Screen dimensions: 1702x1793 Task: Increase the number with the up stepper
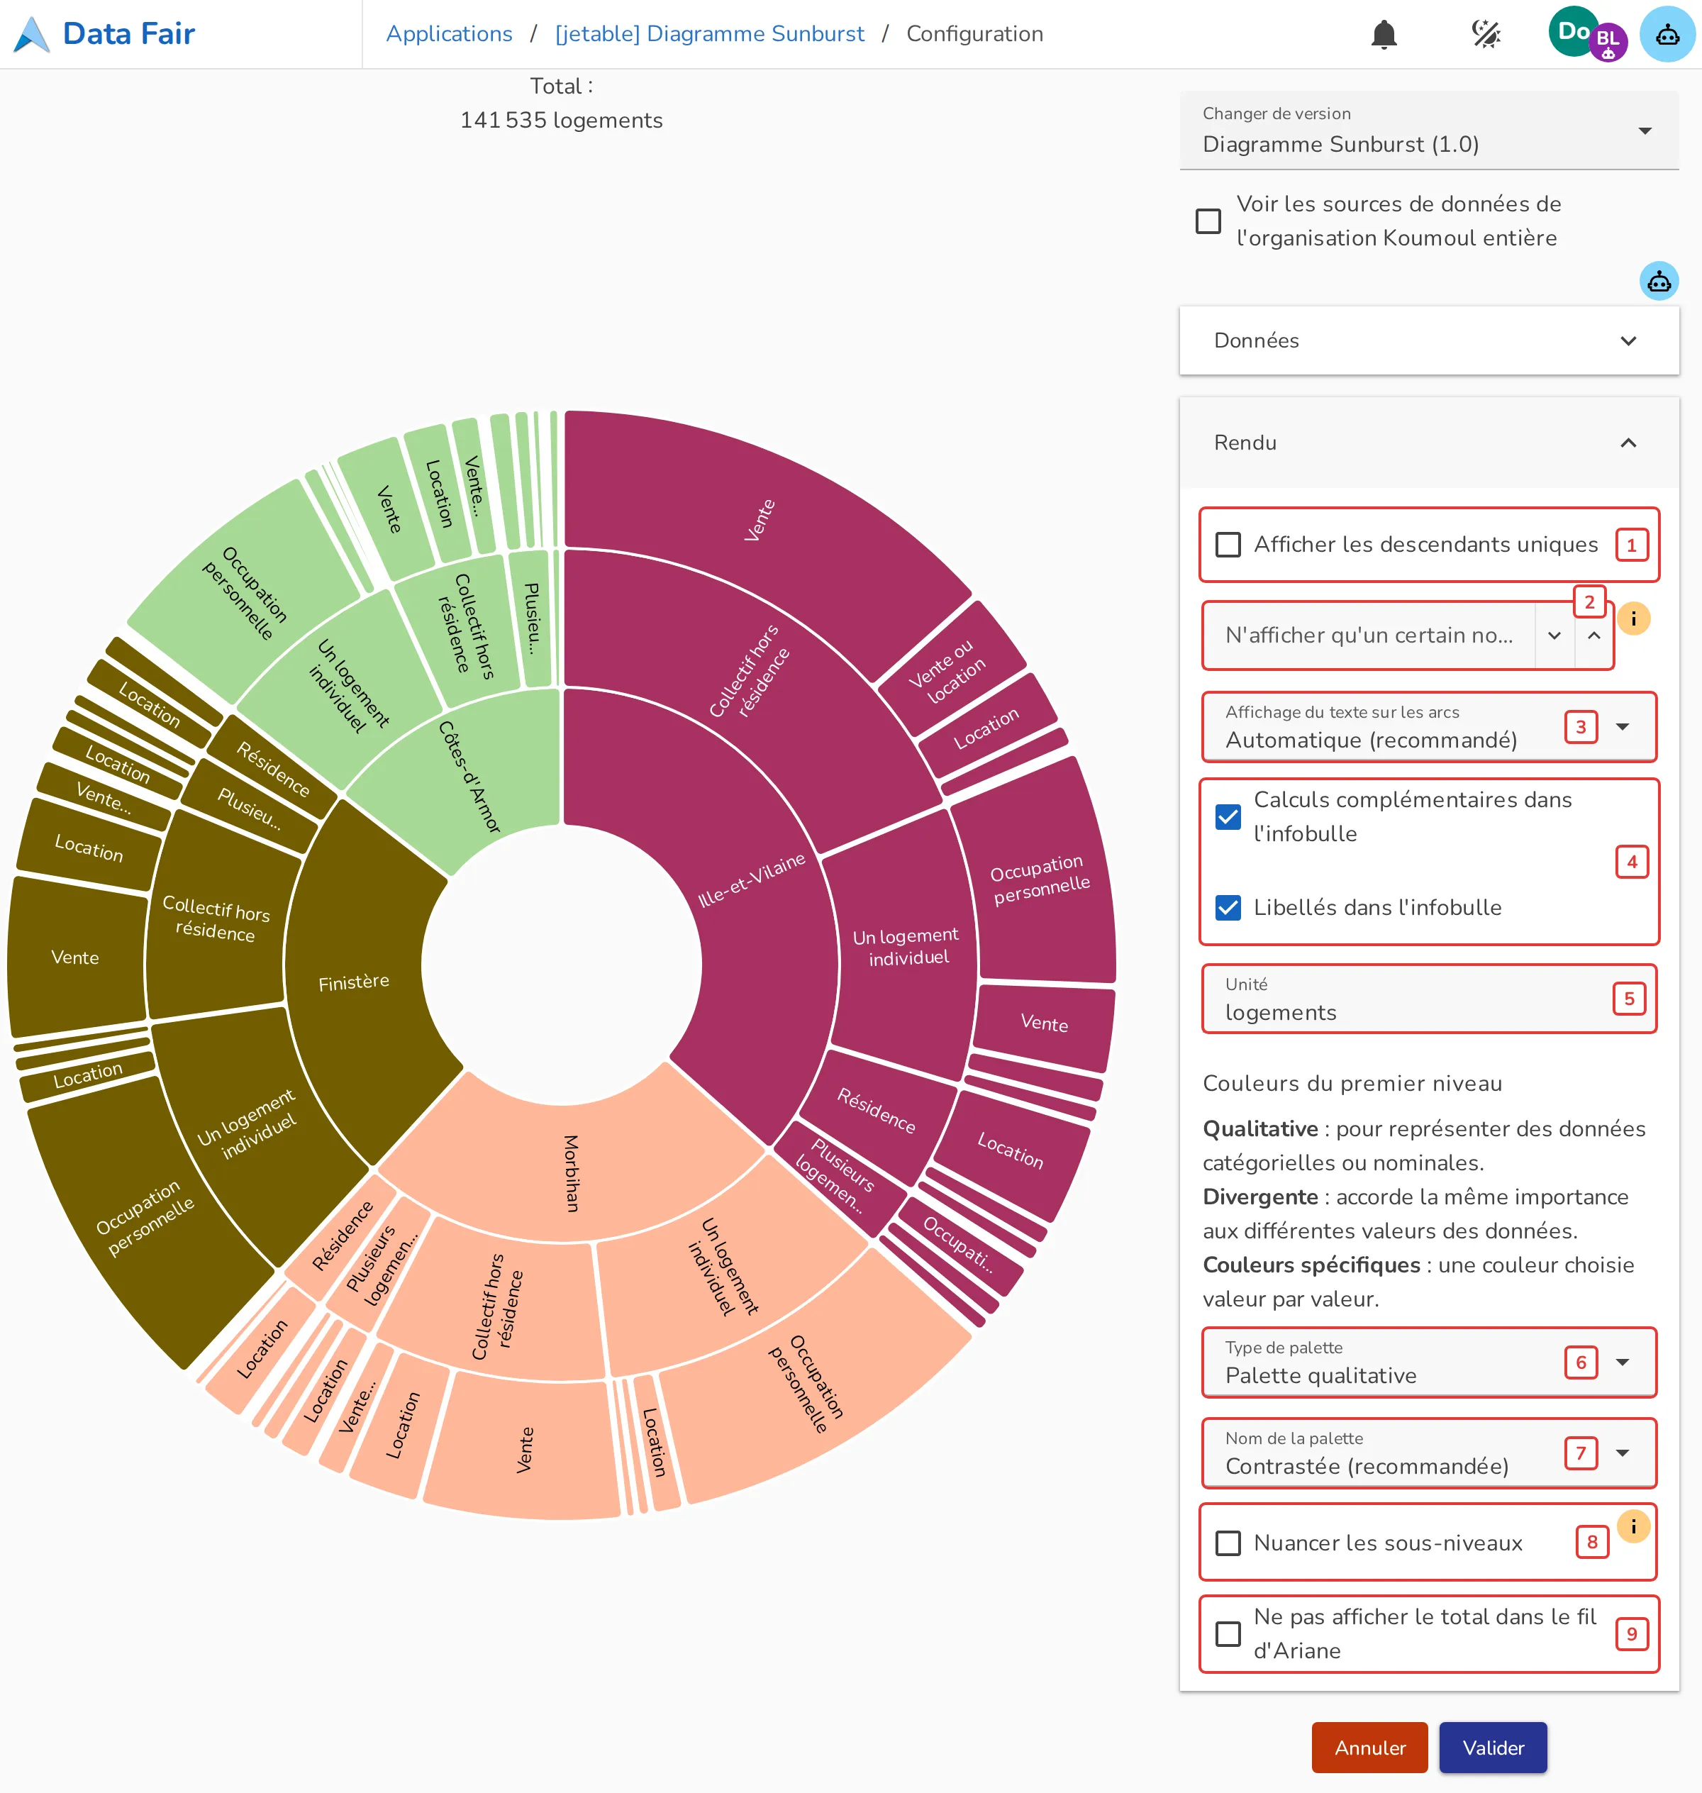pyautogui.click(x=1593, y=635)
